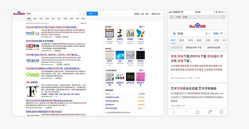Viewport: 249px width, 129px height.
Task: Click the mobile address bar 字体 - 百度
Action: 197,17
